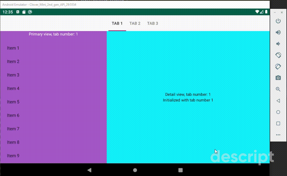Take a screenshot with the camera icon
The width and height of the screenshot is (287, 176).
[278, 78]
